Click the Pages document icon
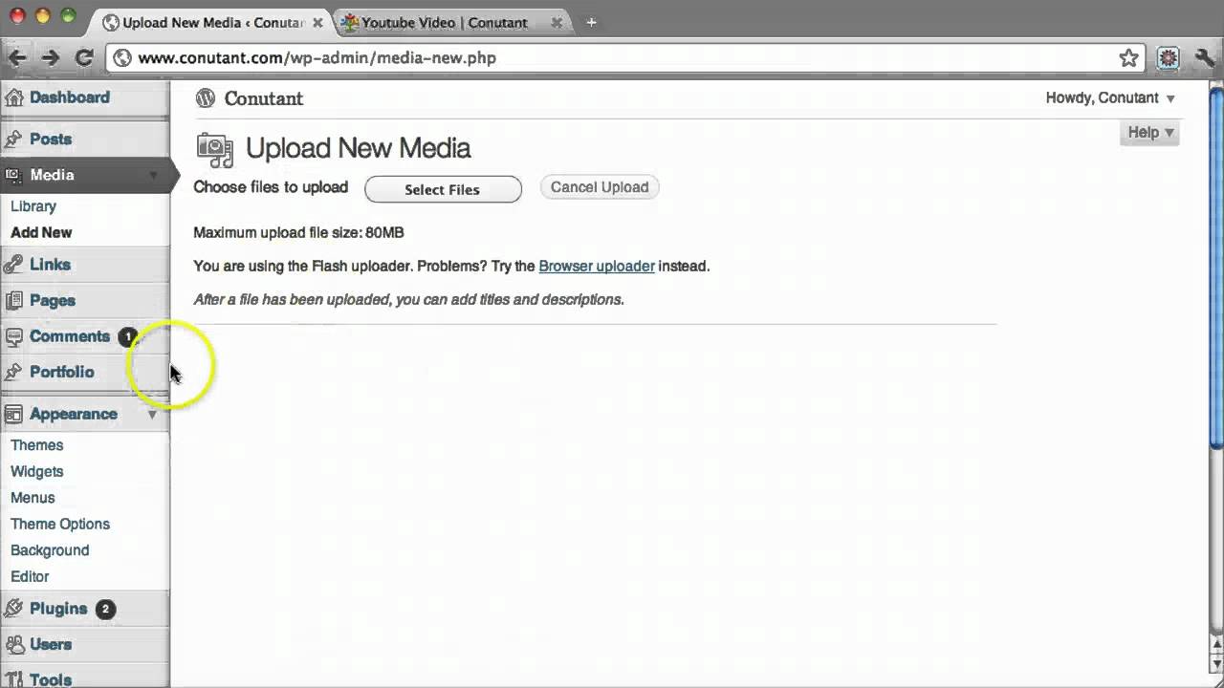Image resolution: width=1224 pixels, height=688 pixels. pyautogui.click(x=13, y=301)
